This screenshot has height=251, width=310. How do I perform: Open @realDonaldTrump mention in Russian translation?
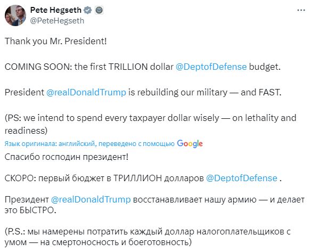coord(91,199)
